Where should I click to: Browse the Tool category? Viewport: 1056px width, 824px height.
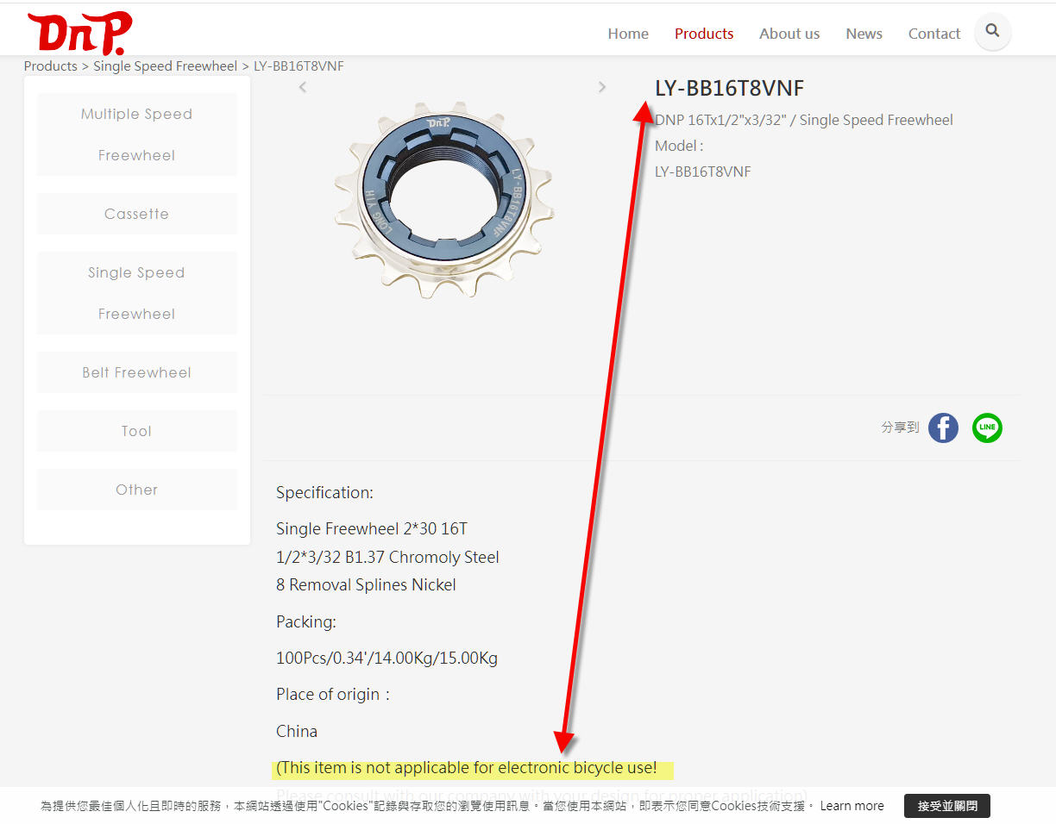click(x=136, y=431)
